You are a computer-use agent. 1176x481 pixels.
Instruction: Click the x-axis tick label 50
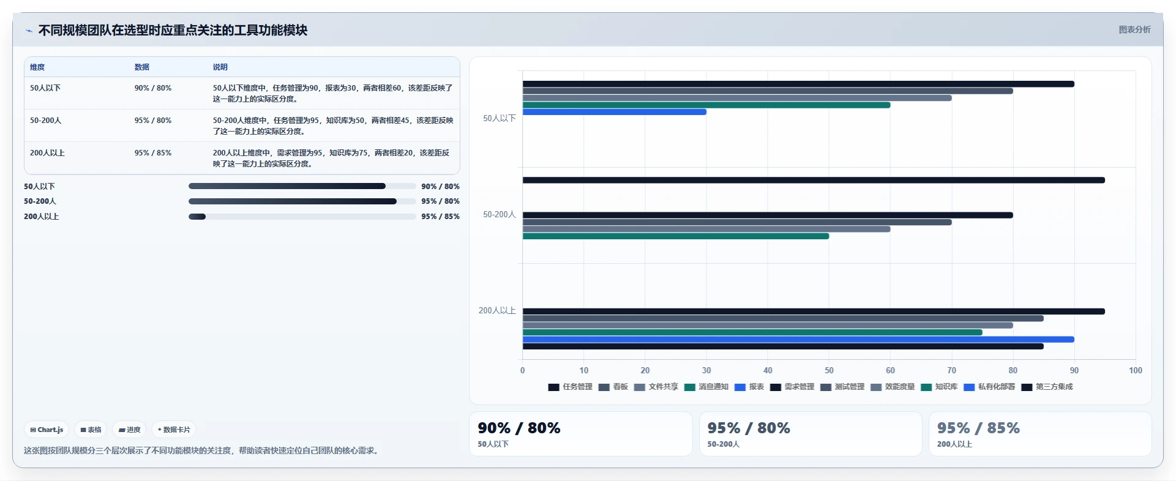click(829, 370)
